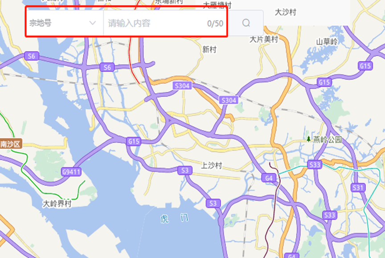The image size is (385, 258).
Task: Select the 新村 label below search bar
Action: click(x=209, y=49)
